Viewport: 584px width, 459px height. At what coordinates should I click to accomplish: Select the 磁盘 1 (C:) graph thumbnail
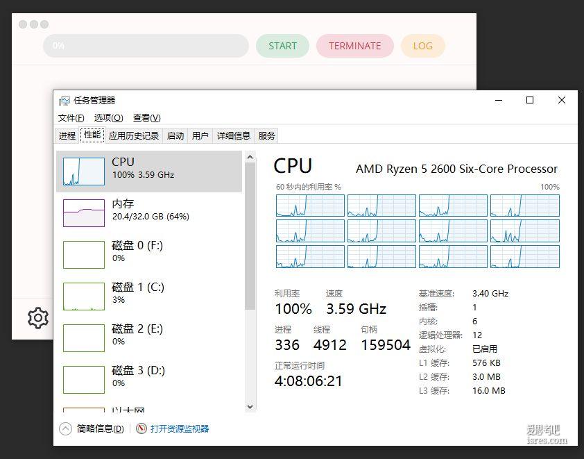coord(84,297)
